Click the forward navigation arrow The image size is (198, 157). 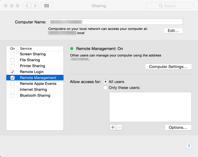[x=35, y=6]
